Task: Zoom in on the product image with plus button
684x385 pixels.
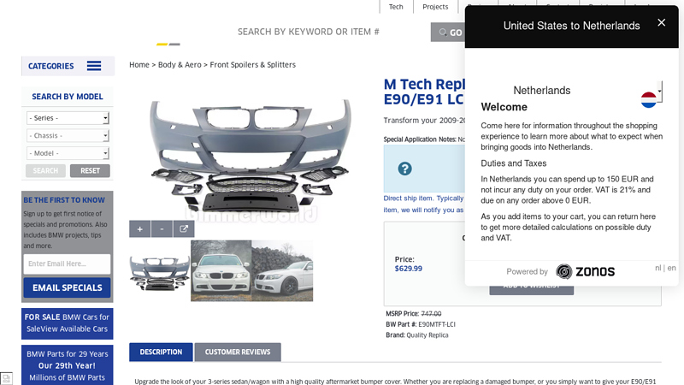Action: pos(139,229)
